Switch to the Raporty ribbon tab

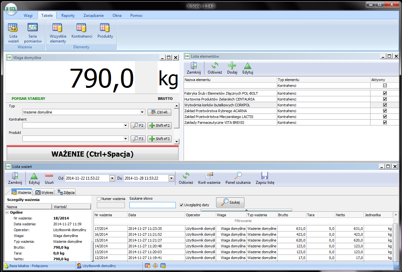point(68,15)
